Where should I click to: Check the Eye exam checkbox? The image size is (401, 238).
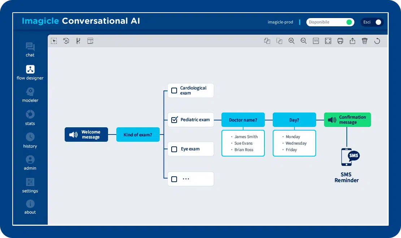point(174,149)
